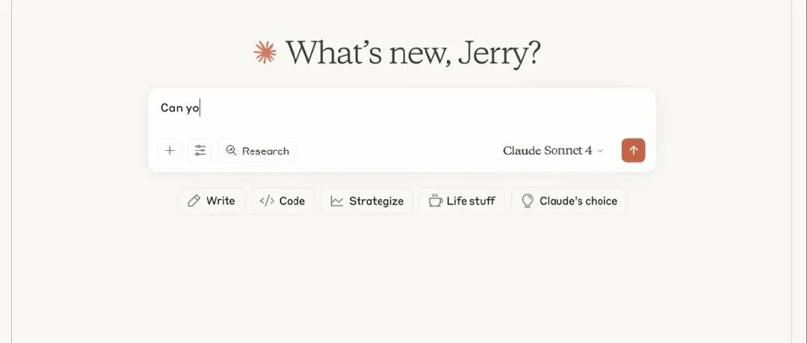Viewport: 807px width, 343px height.
Task: Click the magnifier icon in the Research button
Action: pyautogui.click(x=232, y=150)
